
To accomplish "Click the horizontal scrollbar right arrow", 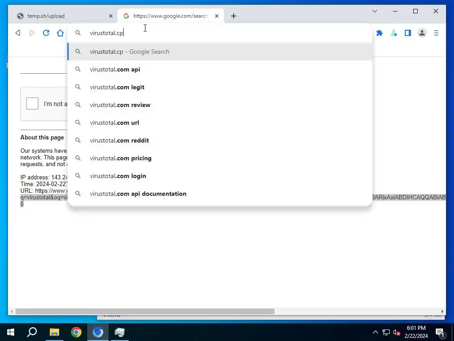I will pos(442,311).
